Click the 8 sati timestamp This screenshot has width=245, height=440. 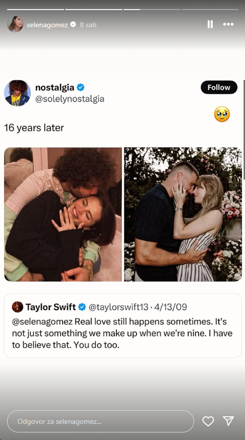pos(88,25)
